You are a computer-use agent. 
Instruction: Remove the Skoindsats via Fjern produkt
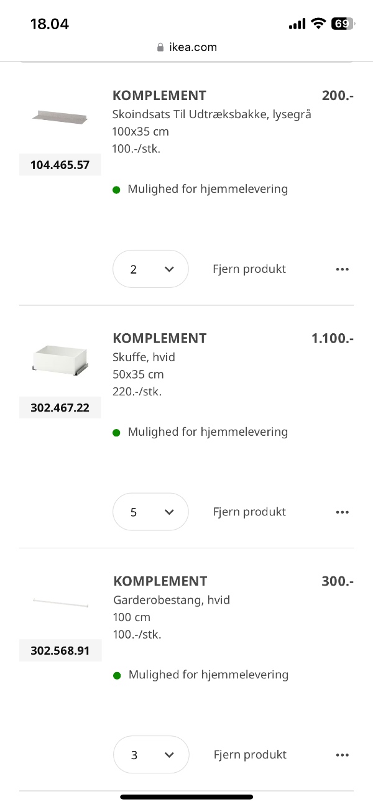[249, 269]
